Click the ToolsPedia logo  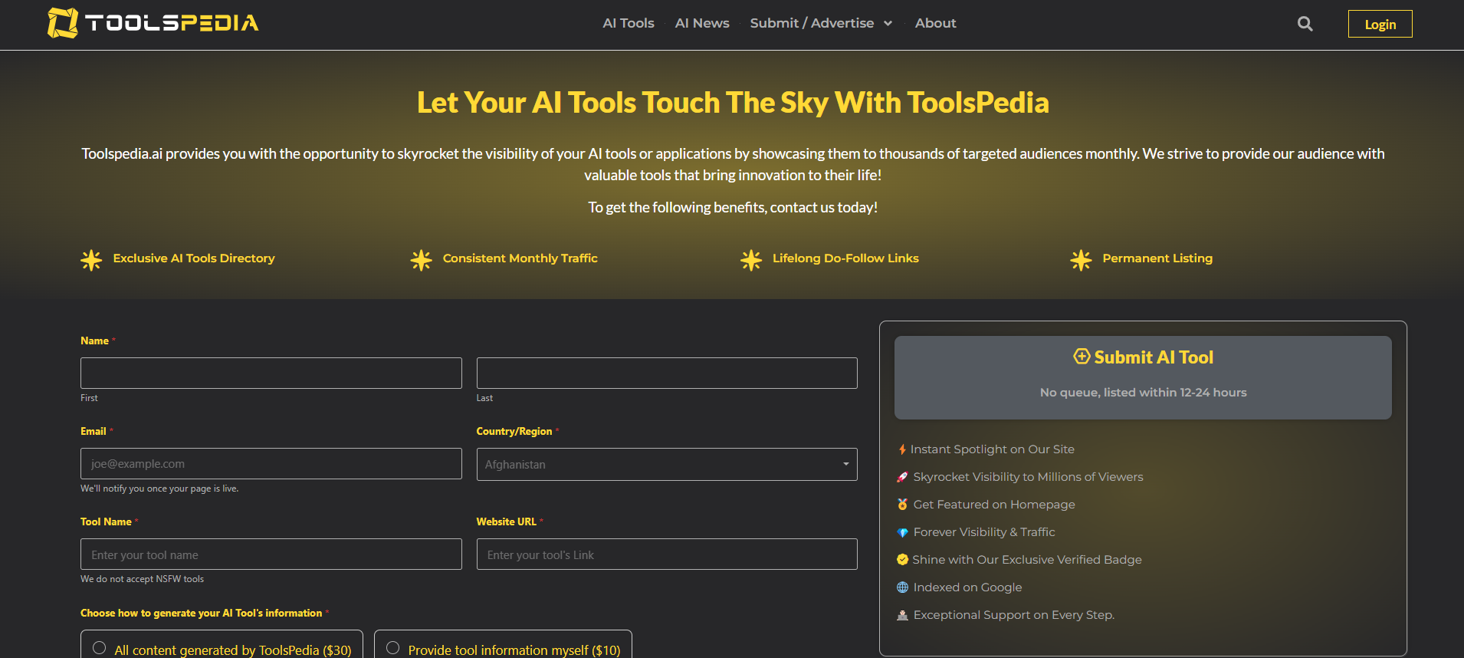[153, 23]
